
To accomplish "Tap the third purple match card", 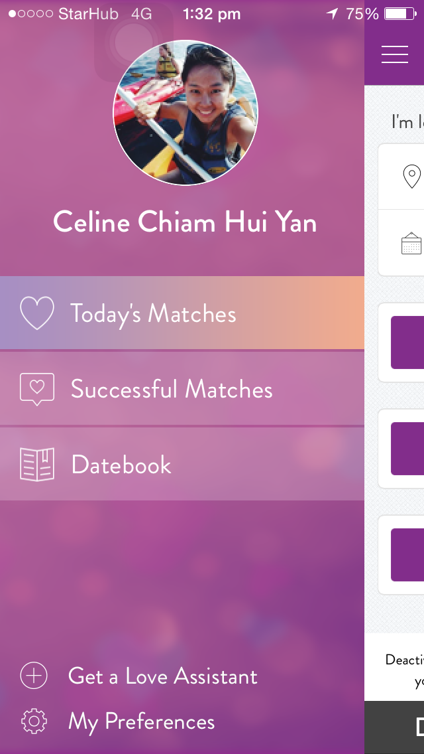I will (x=407, y=555).
